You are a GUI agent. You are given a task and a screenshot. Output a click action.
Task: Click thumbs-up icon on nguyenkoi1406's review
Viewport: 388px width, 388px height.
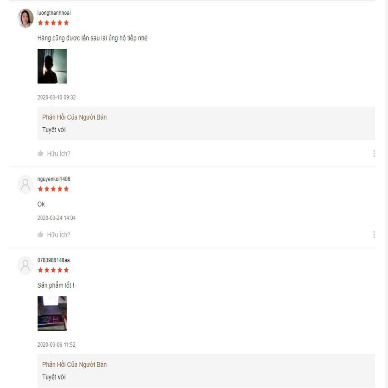pyautogui.click(x=40, y=235)
